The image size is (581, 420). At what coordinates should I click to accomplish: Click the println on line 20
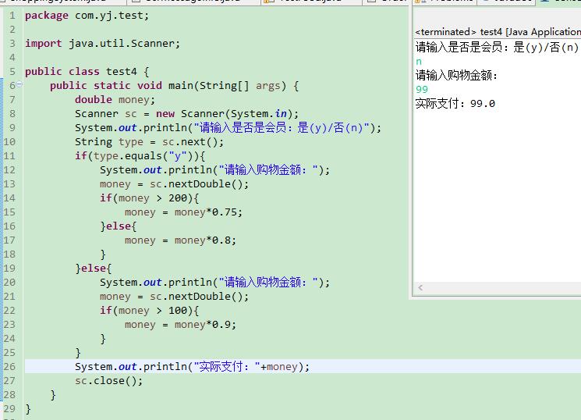(x=214, y=283)
